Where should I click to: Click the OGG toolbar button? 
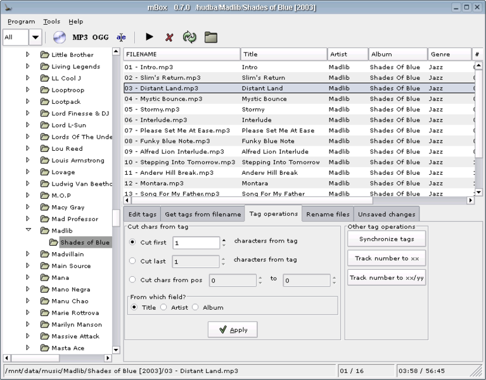pyautogui.click(x=100, y=37)
